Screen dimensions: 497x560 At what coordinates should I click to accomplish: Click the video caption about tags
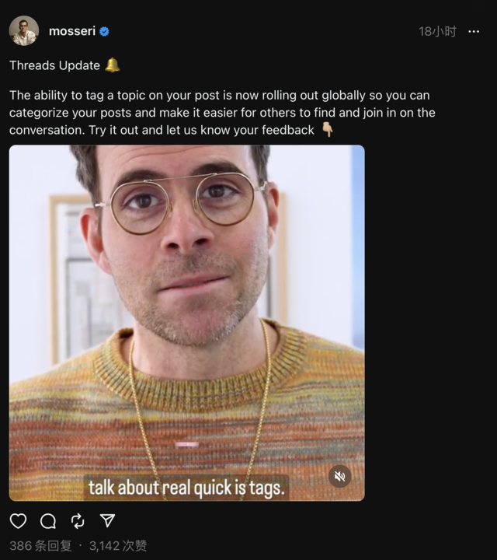coord(186,488)
